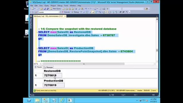Open the Recycle Bin desktop icon

(x=27, y=5)
